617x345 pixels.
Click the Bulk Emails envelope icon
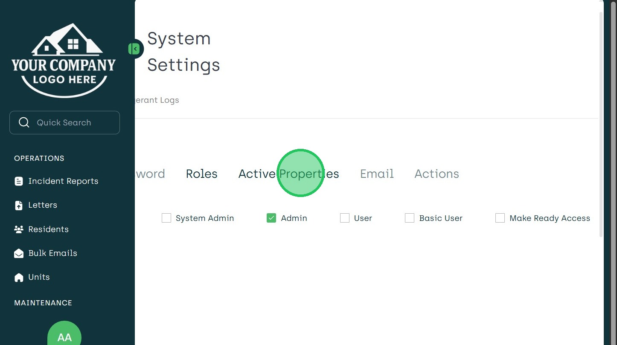(x=19, y=253)
